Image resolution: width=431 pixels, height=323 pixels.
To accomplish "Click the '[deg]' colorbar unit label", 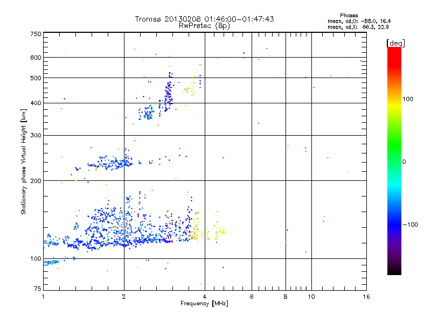I will click(395, 43).
